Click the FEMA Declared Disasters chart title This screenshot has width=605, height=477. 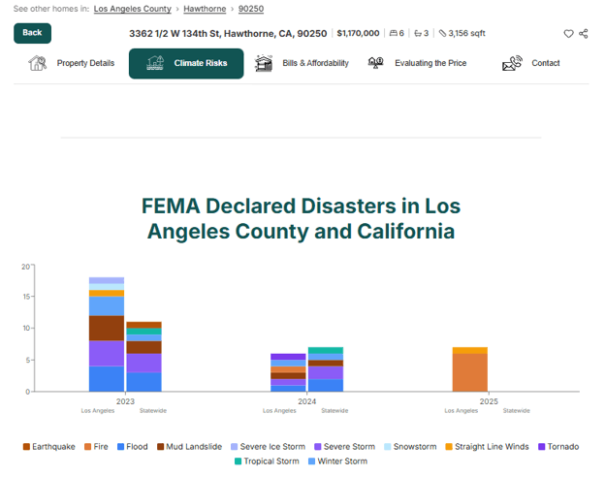tap(301, 218)
